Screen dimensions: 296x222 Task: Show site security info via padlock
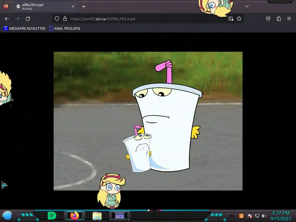click(65, 19)
